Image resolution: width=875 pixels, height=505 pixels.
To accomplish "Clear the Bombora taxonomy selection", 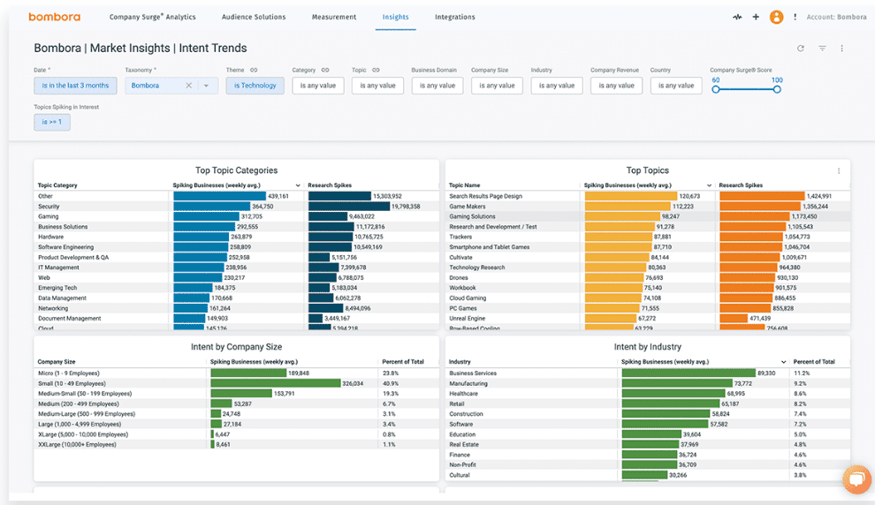I will point(188,86).
